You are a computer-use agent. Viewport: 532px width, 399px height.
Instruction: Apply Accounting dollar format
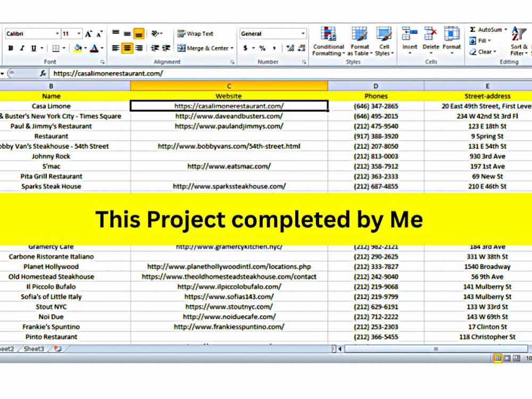tap(245, 48)
